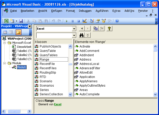Select the QueryTable class in Klassen list
Viewport: 159px width, 115px height.
point(48,51)
